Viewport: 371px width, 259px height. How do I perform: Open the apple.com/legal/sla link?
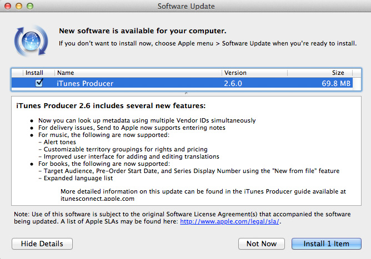click(x=229, y=221)
